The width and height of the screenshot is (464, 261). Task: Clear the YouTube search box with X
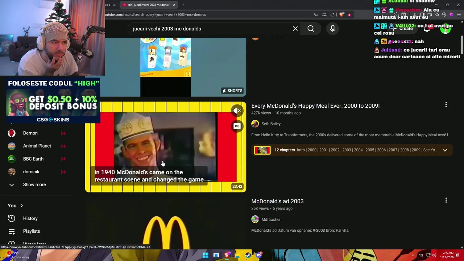pyautogui.click(x=295, y=29)
